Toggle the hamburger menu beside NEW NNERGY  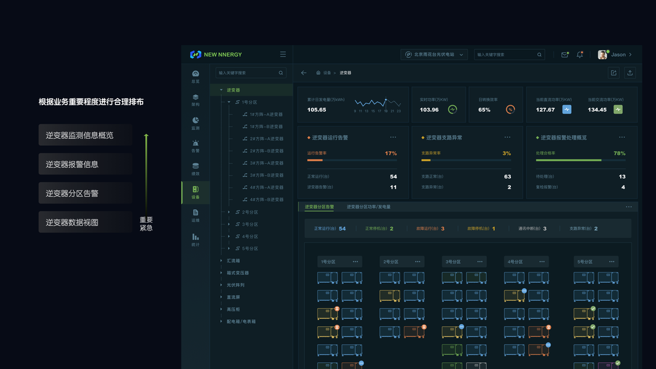pos(283,54)
